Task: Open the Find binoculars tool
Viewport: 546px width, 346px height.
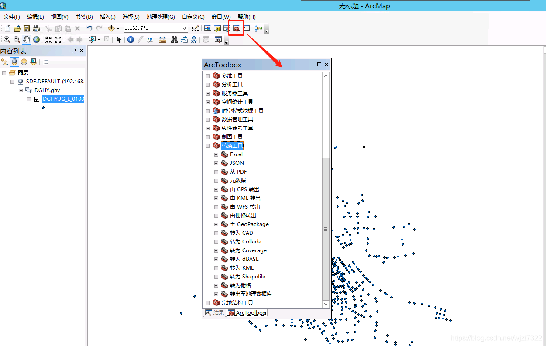Action: click(174, 40)
